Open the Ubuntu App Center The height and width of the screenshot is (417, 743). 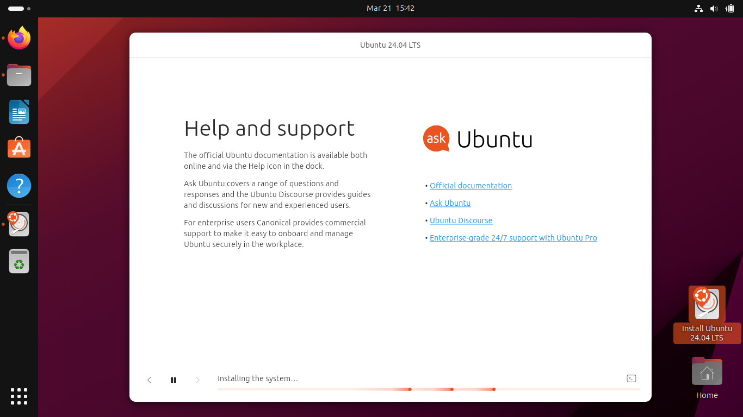19,148
